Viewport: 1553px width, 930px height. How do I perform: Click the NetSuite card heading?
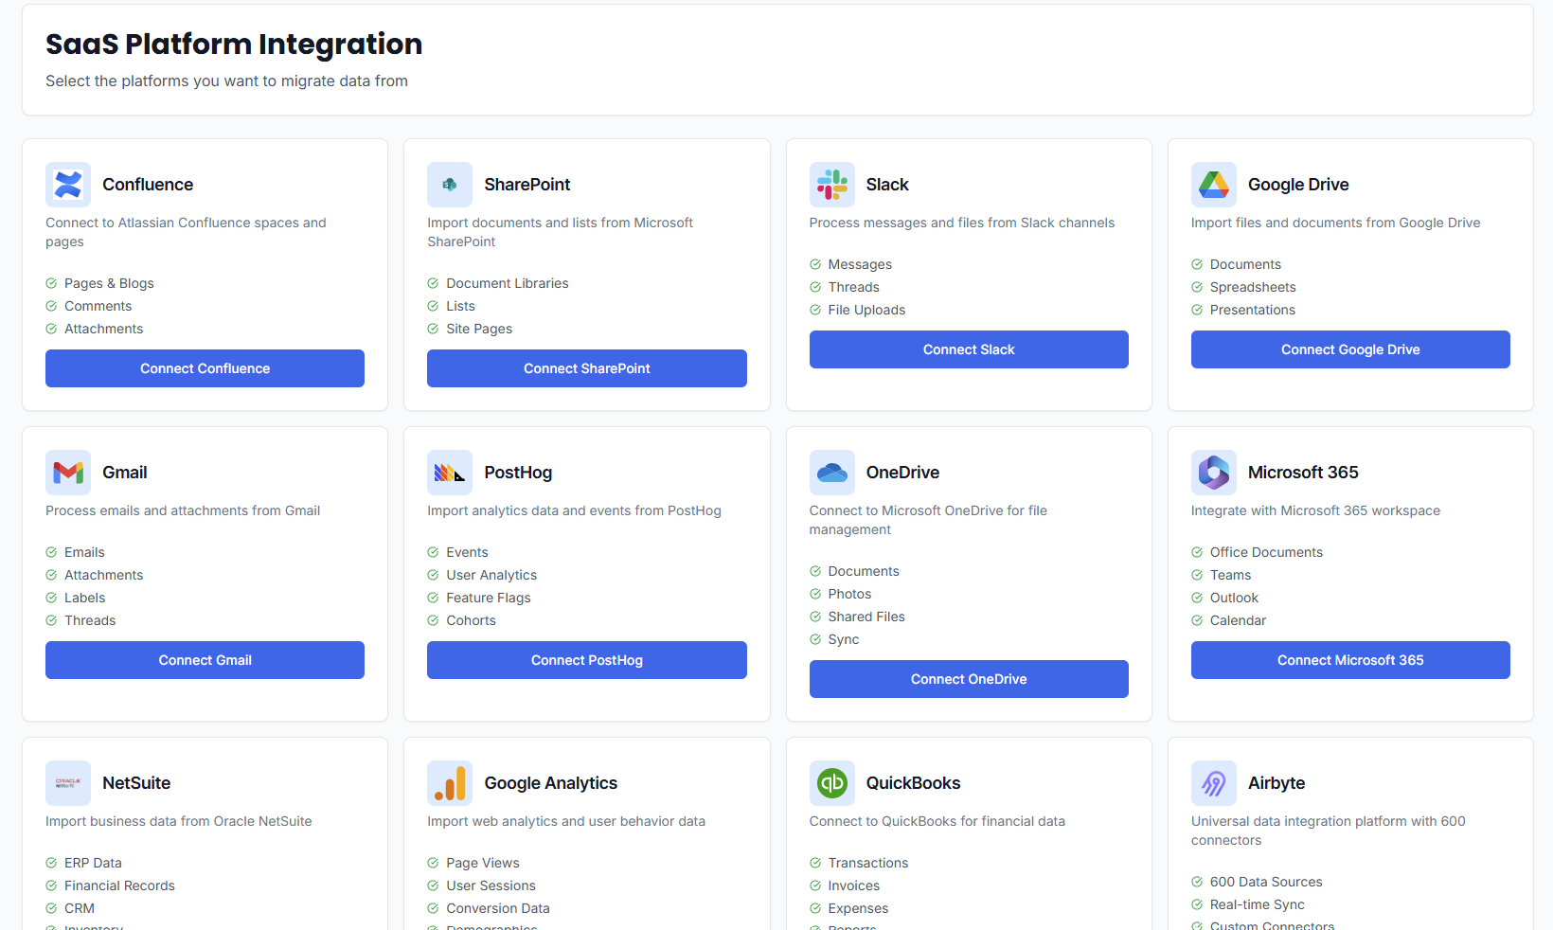(136, 783)
